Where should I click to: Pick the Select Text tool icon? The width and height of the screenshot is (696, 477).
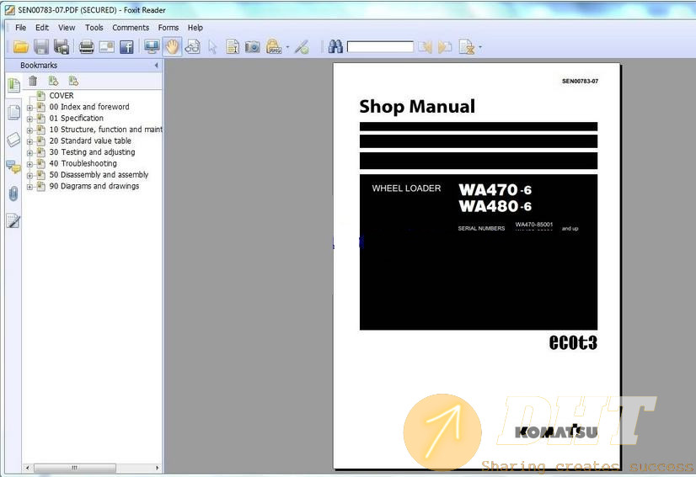tap(233, 46)
